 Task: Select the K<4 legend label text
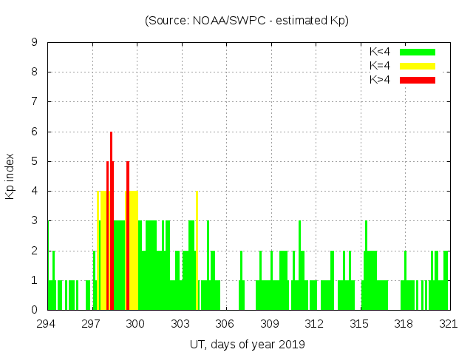pyautogui.click(x=380, y=52)
